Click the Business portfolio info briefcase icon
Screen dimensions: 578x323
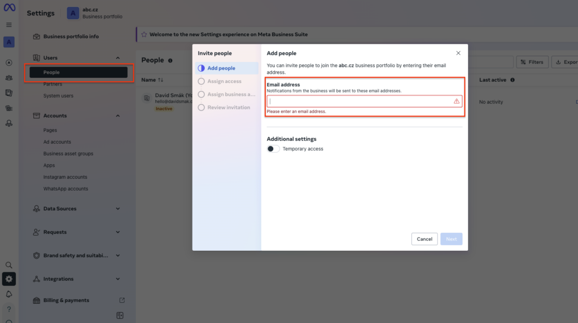pyautogui.click(x=36, y=37)
